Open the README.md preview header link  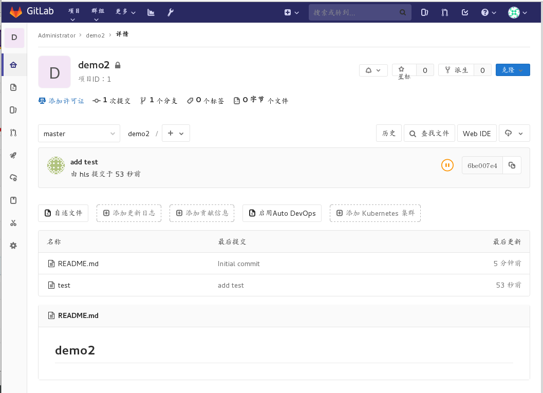(78, 315)
